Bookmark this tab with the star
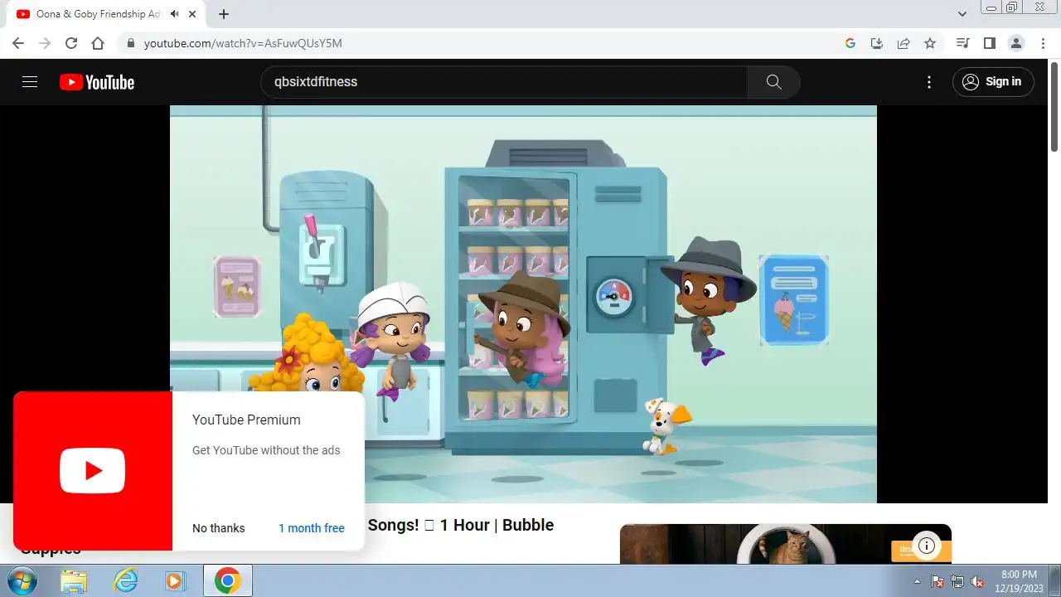Screen dimensions: 1061x597 click(930, 43)
